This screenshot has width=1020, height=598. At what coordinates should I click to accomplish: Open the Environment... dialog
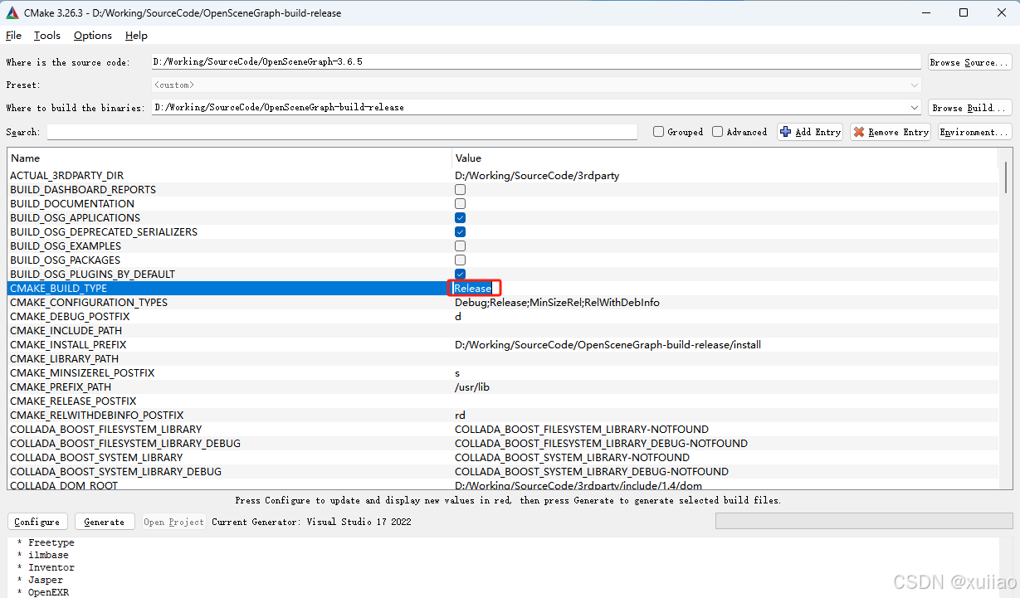pyautogui.click(x=974, y=131)
